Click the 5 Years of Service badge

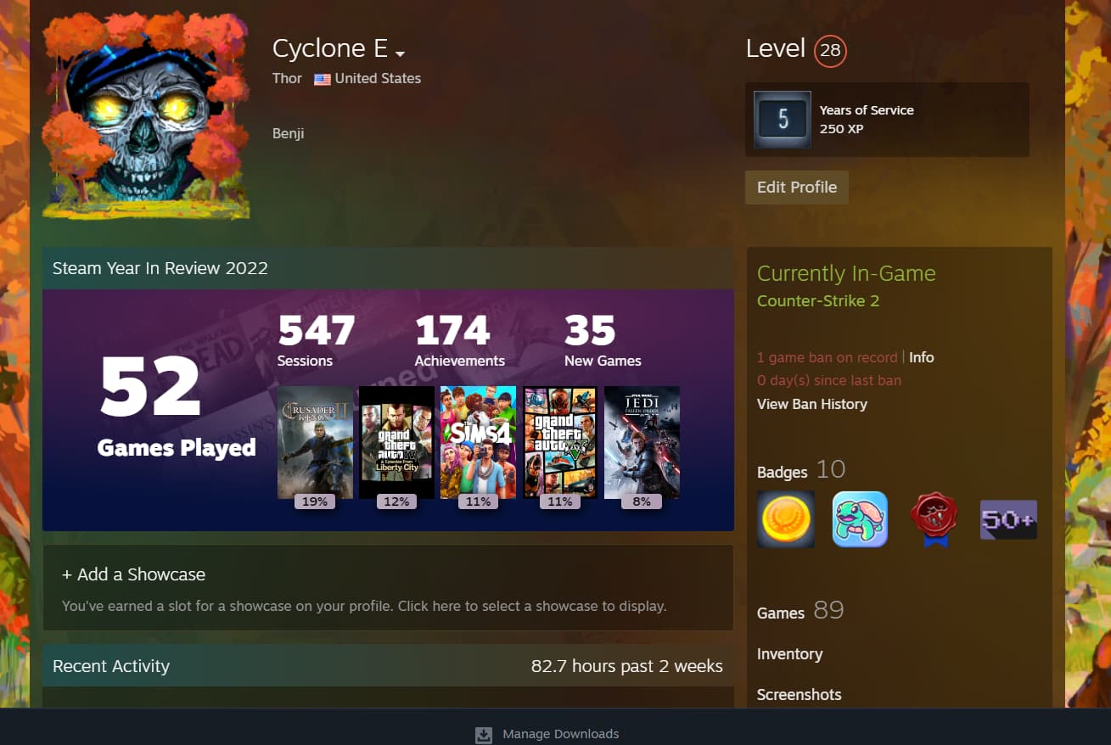[x=783, y=120]
